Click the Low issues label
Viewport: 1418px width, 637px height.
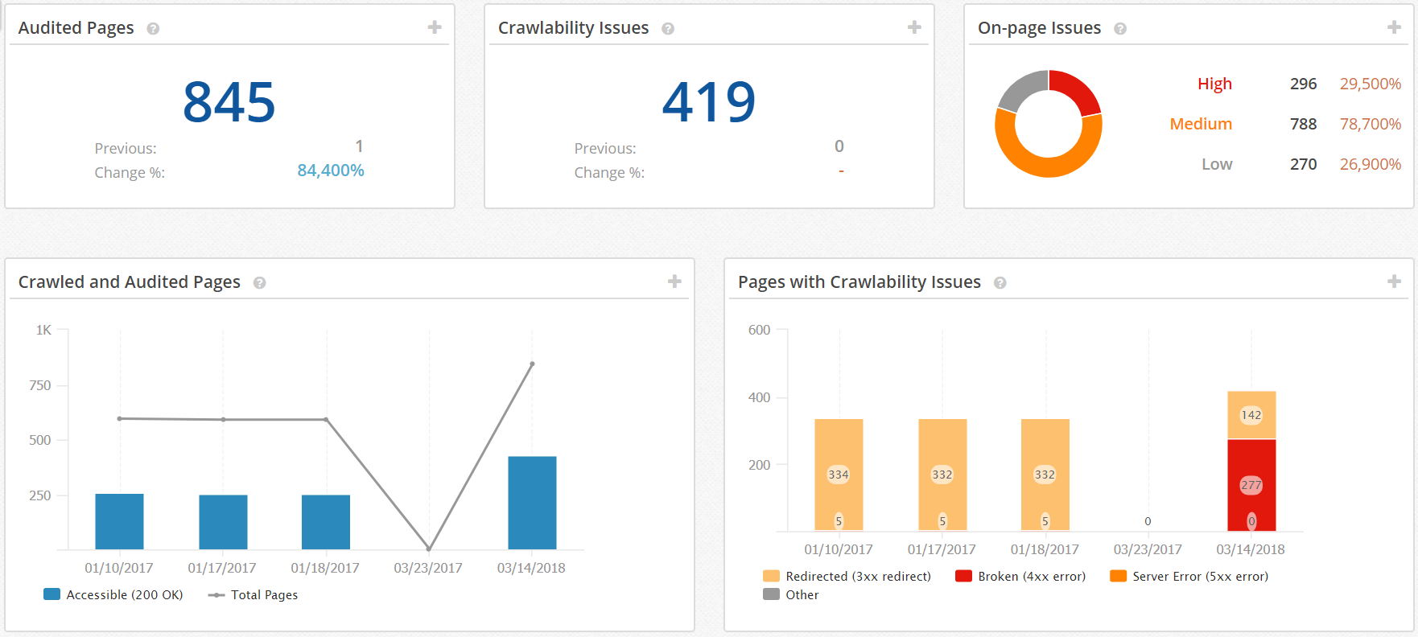[1217, 164]
